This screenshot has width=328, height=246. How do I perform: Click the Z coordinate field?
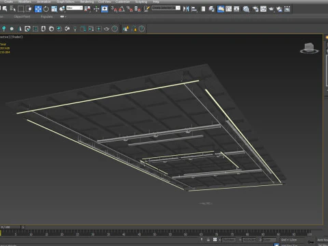pyautogui.click(x=269, y=240)
